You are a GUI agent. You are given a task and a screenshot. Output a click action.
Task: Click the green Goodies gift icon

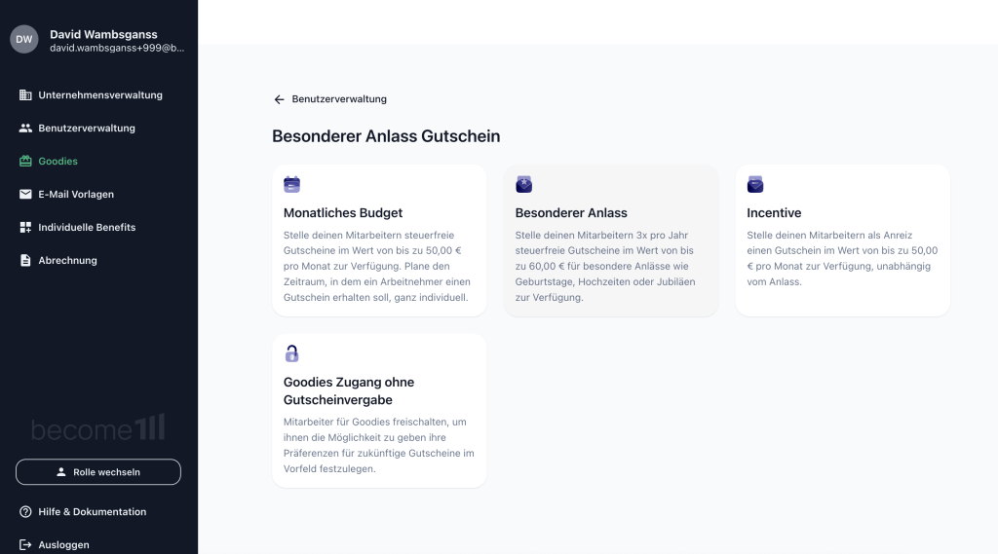pos(25,161)
